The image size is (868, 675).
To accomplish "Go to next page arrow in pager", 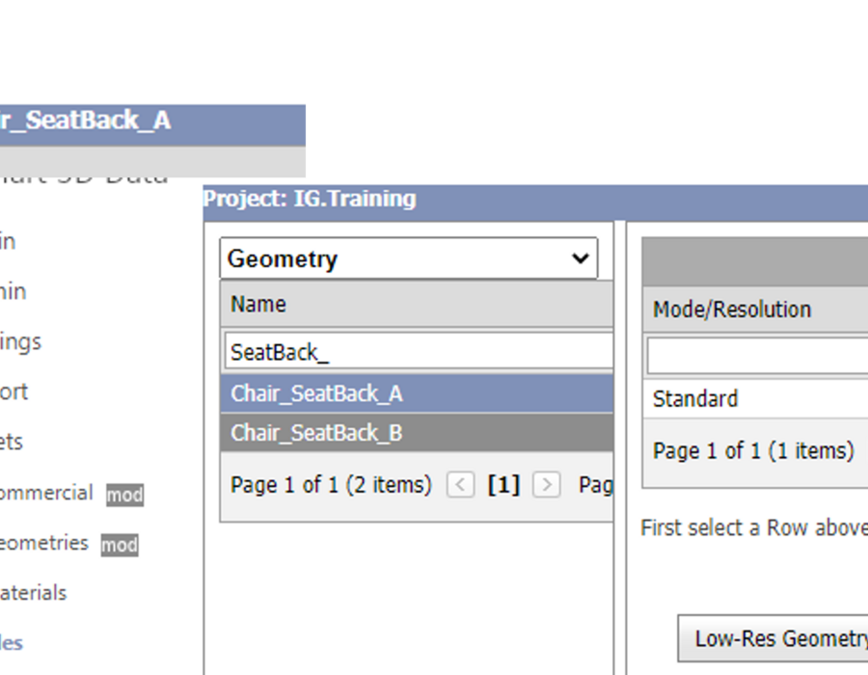I will pyautogui.click(x=547, y=485).
